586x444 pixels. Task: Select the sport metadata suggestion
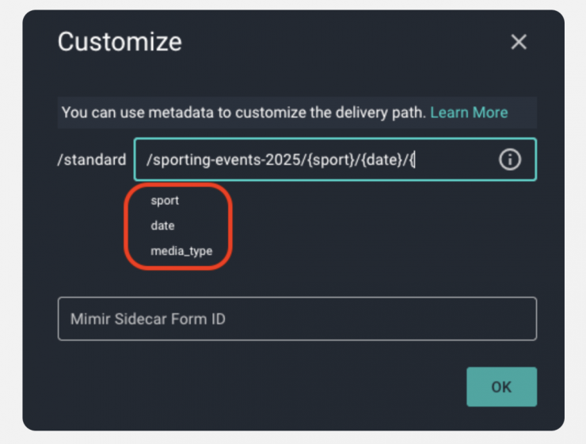165,200
